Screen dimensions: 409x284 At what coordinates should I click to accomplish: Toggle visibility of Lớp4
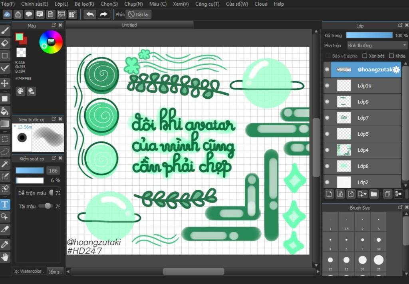[x=327, y=150]
